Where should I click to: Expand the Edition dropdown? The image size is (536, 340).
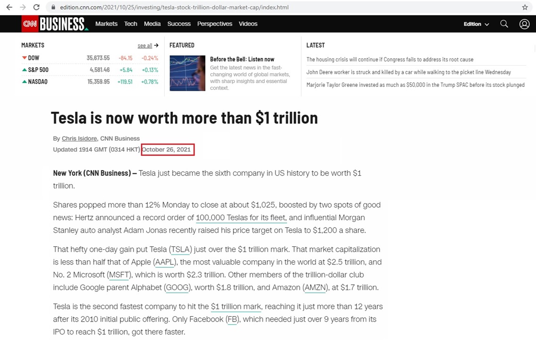click(x=476, y=24)
